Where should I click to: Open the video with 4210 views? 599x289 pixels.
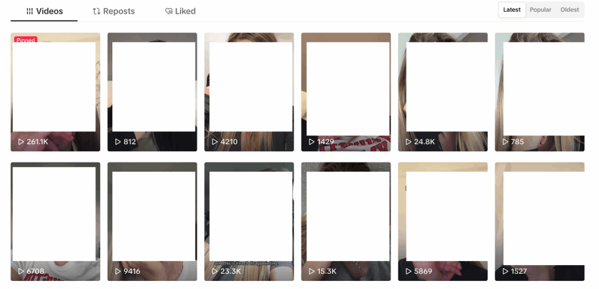point(249,92)
